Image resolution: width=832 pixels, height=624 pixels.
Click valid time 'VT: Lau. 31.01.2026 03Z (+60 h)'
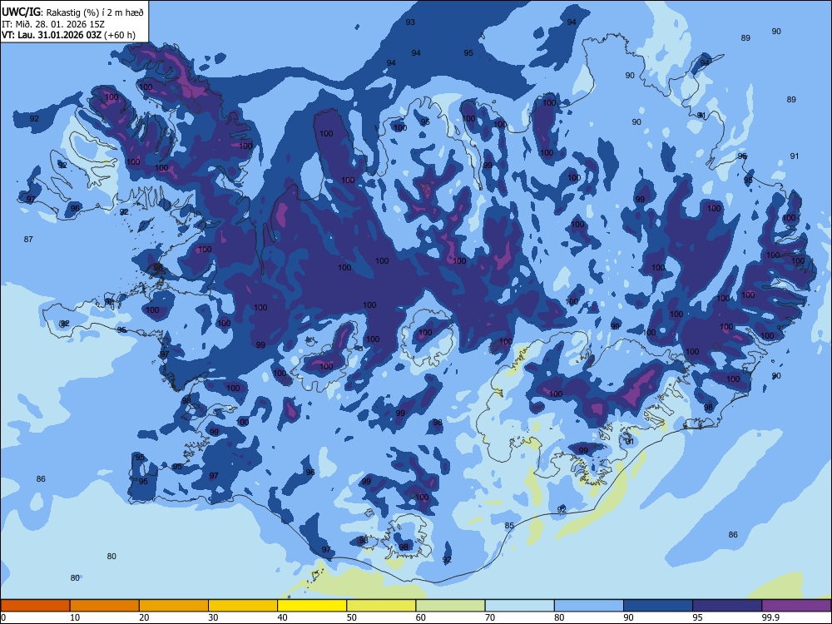click(x=68, y=35)
